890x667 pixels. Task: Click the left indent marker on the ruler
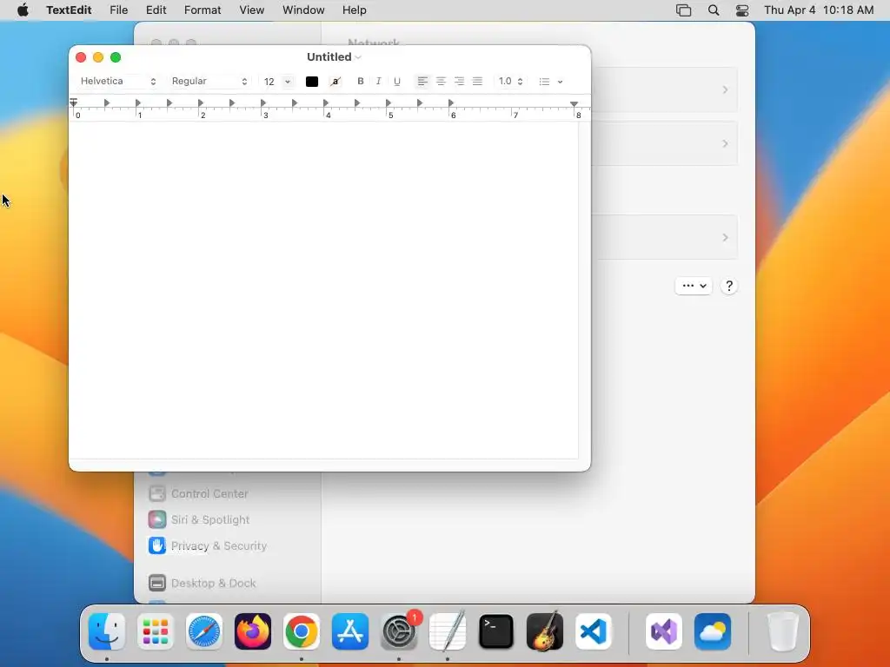pos(74,102)
